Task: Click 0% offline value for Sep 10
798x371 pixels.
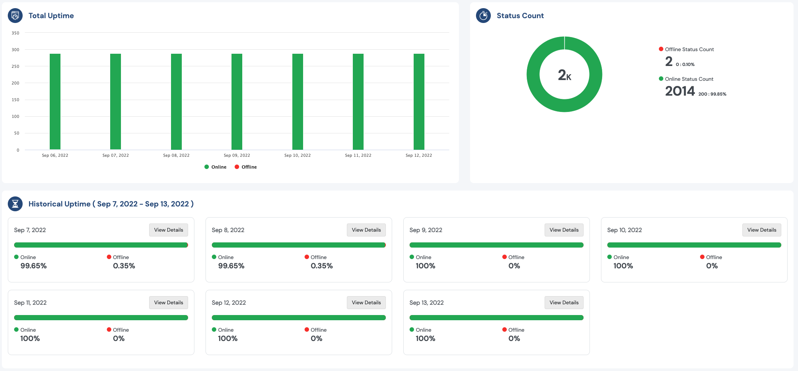Action: (x=712, y=266)
